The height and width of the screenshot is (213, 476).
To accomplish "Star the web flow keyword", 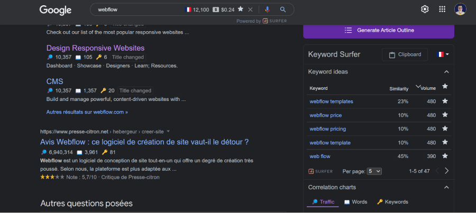I will click(445, 156).
